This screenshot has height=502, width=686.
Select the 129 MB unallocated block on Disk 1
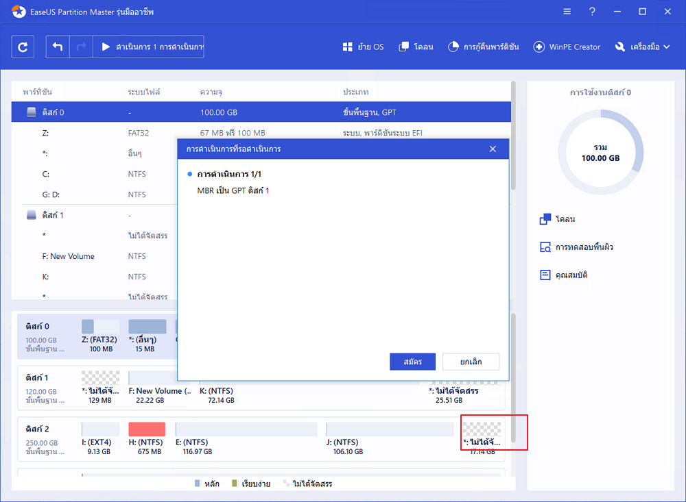[100, 387]
